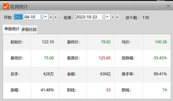Switch to the 多股比较 tab
The width and height of the screenshot is (173, 101).
(x=29, y=29)
